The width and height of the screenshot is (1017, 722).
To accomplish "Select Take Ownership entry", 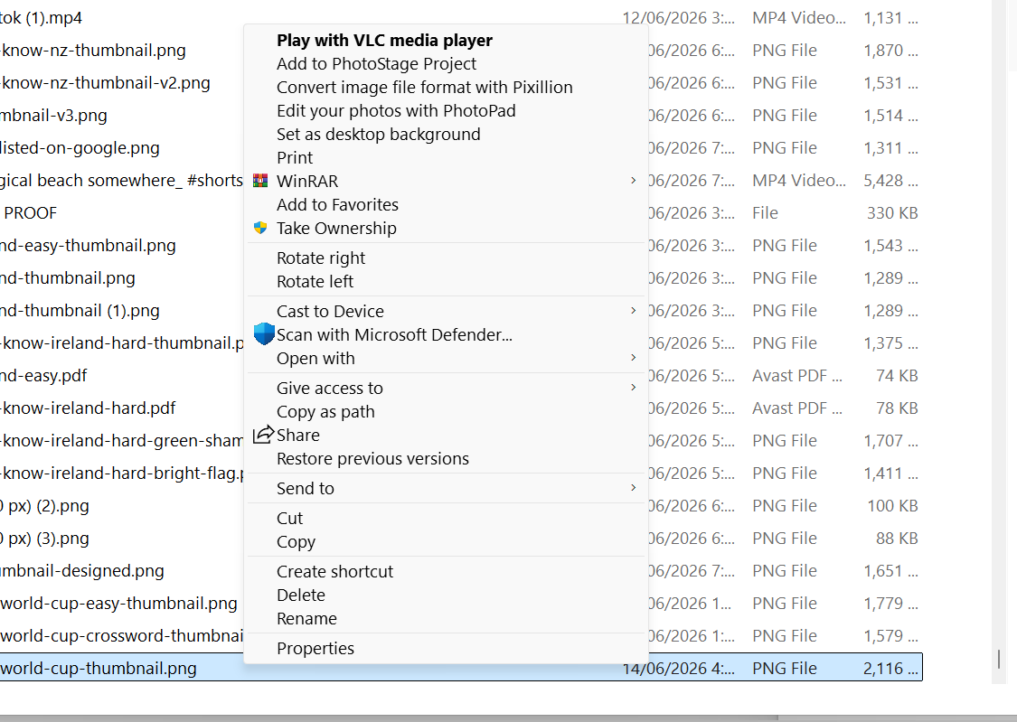I will click(336, 228).
